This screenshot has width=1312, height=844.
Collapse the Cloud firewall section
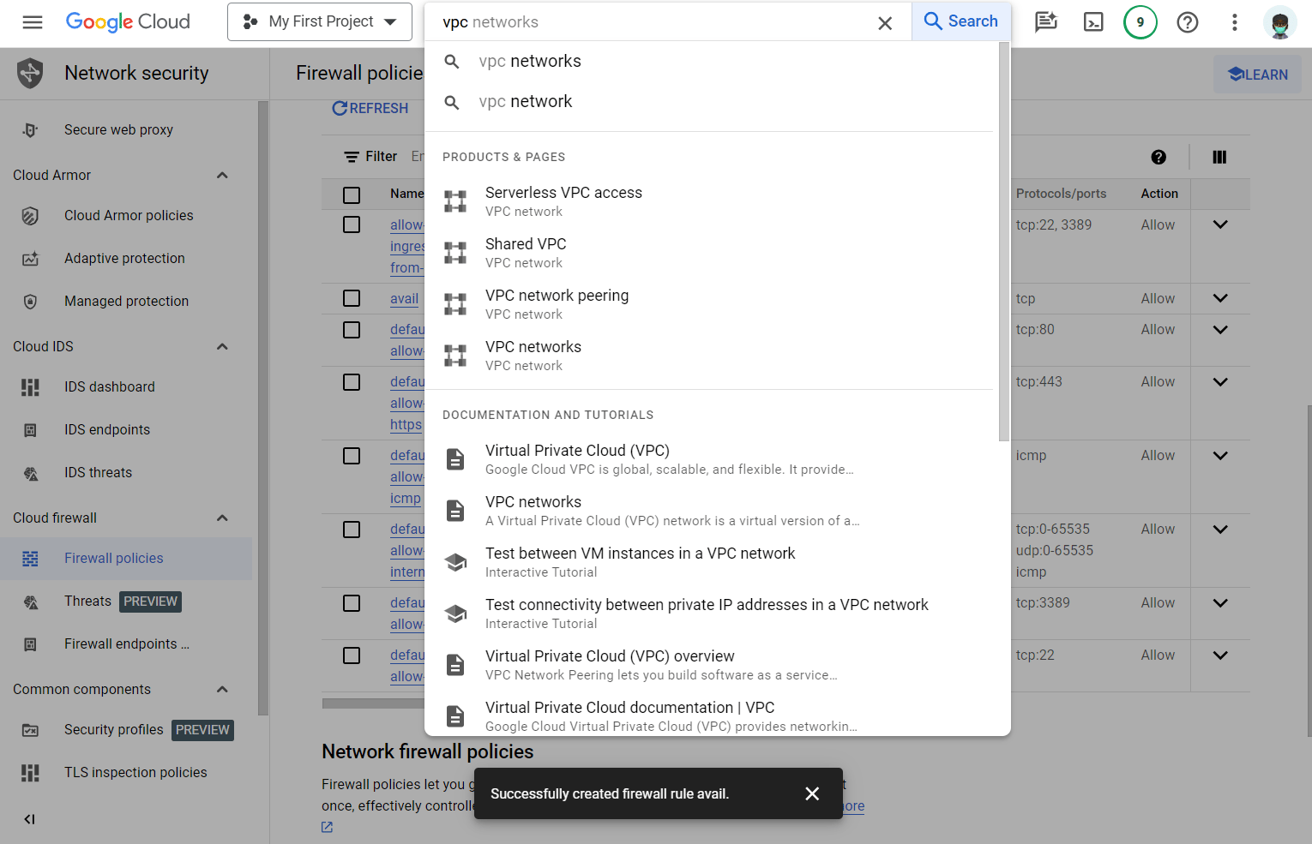[x=222, y=518]
